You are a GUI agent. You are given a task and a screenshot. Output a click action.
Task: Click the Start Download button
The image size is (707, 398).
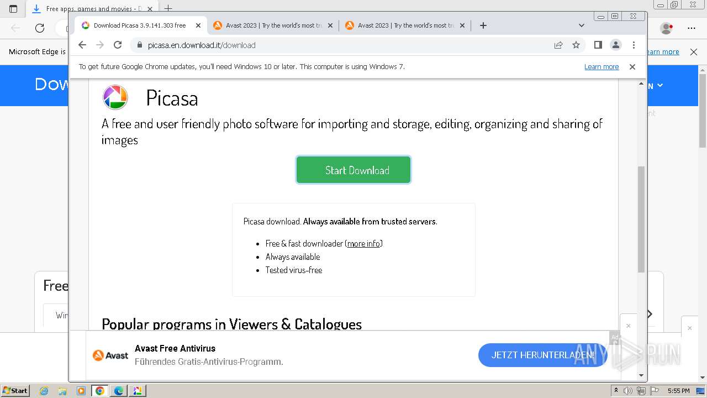point(353,170)
